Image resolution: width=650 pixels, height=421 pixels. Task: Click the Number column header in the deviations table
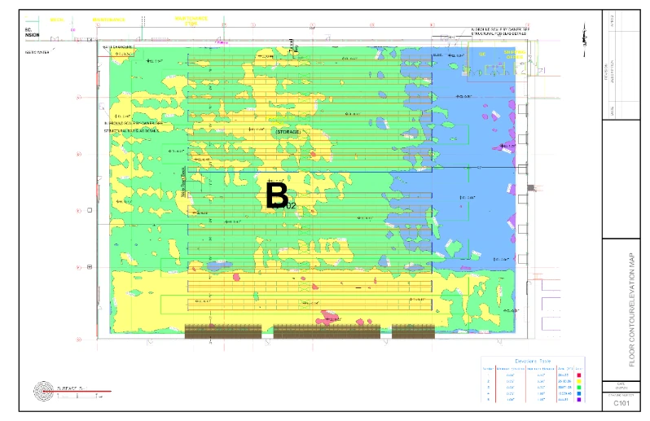pos(489,368)
